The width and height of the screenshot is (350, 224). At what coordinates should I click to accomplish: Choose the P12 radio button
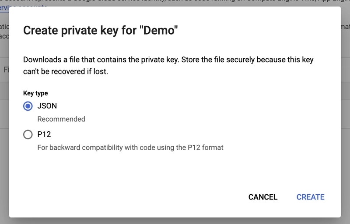tap(28, 135)
